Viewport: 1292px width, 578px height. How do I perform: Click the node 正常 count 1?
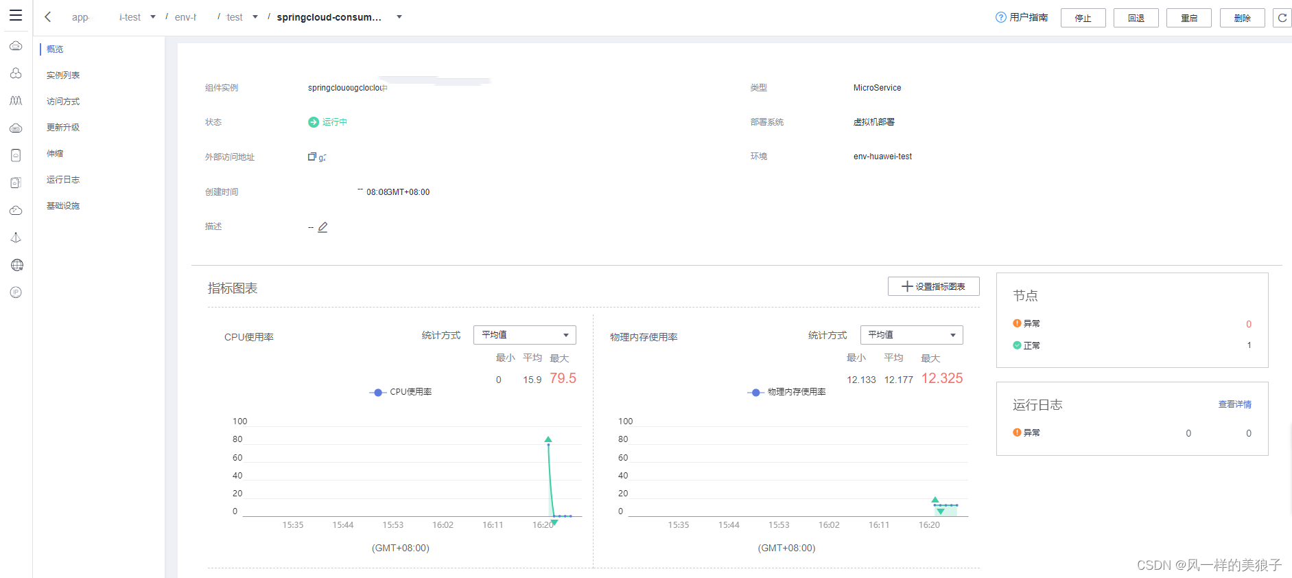tap(1249, 345)
